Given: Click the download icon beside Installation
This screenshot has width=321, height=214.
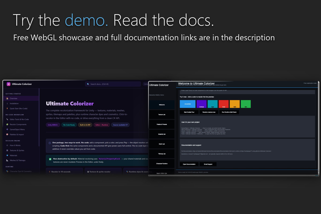Looking at the screenshot, I should pyautogui.click(x=7, y=104).
